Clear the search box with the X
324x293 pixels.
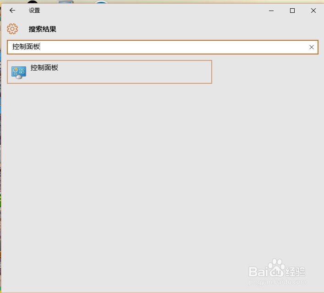pyautogui.click(x=311, y=47)
